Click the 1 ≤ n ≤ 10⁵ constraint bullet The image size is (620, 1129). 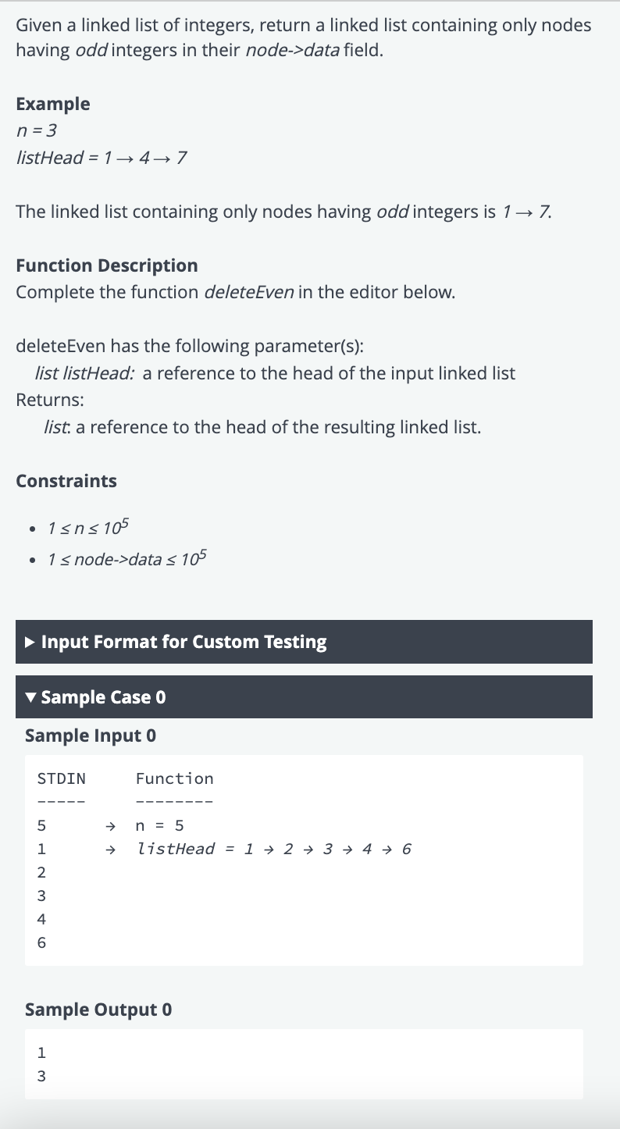[x=87, y=528]
